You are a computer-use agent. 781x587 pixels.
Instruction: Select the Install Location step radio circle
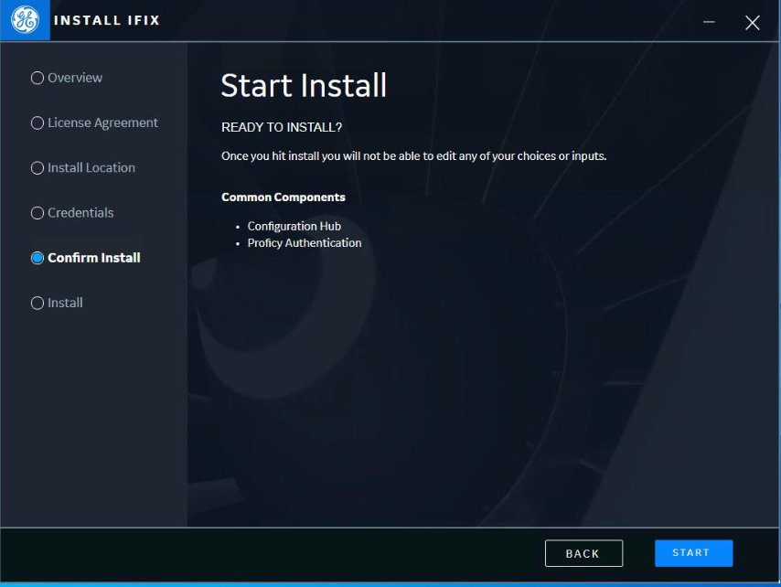point(37,168)
